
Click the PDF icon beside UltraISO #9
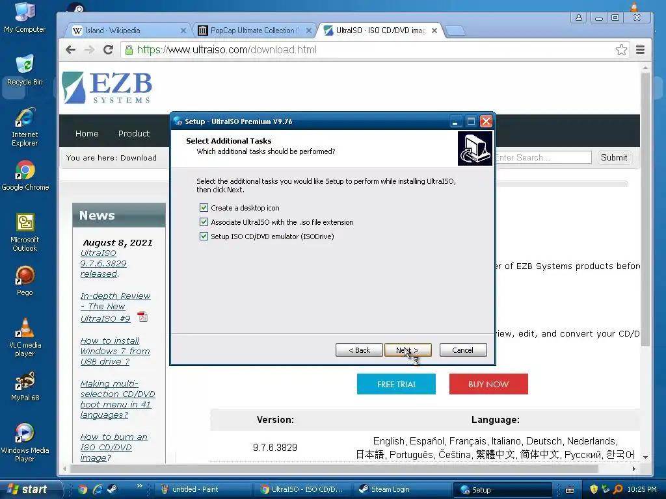pyautogui.click(x=142, y=316)
